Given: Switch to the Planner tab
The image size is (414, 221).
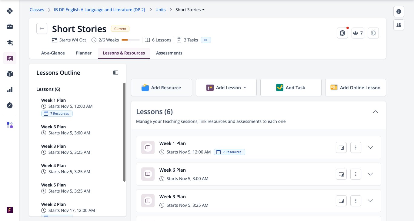Looking at the screenshot, I should pos(84,53).
